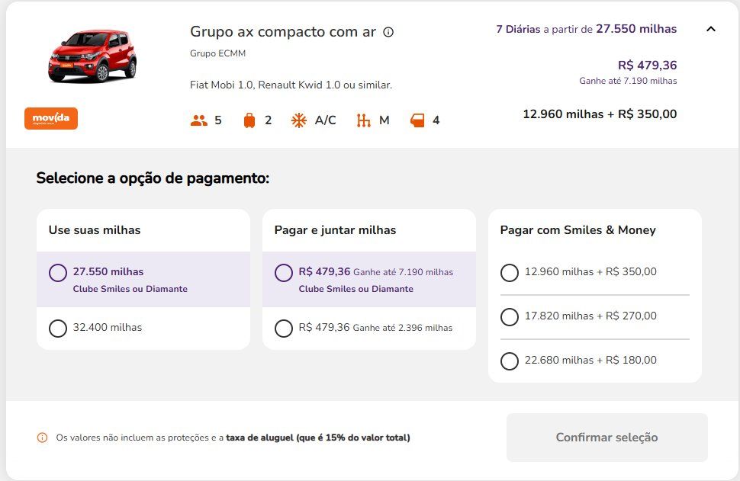Select 22.680 milhas + R$ 180,00 option
Viewport: 740px width, 481px height.
pyautogui.click(x=509, y=361)
